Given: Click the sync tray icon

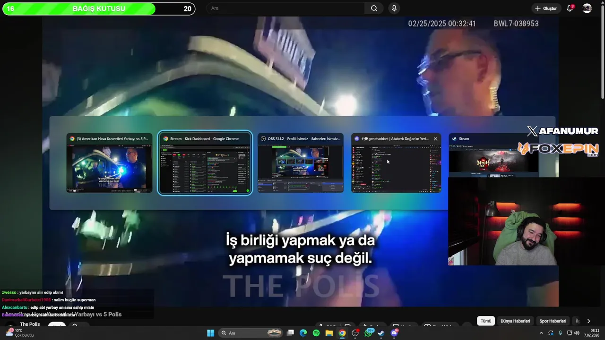Looking at the screenshot, I should click(x=551, y=333).
